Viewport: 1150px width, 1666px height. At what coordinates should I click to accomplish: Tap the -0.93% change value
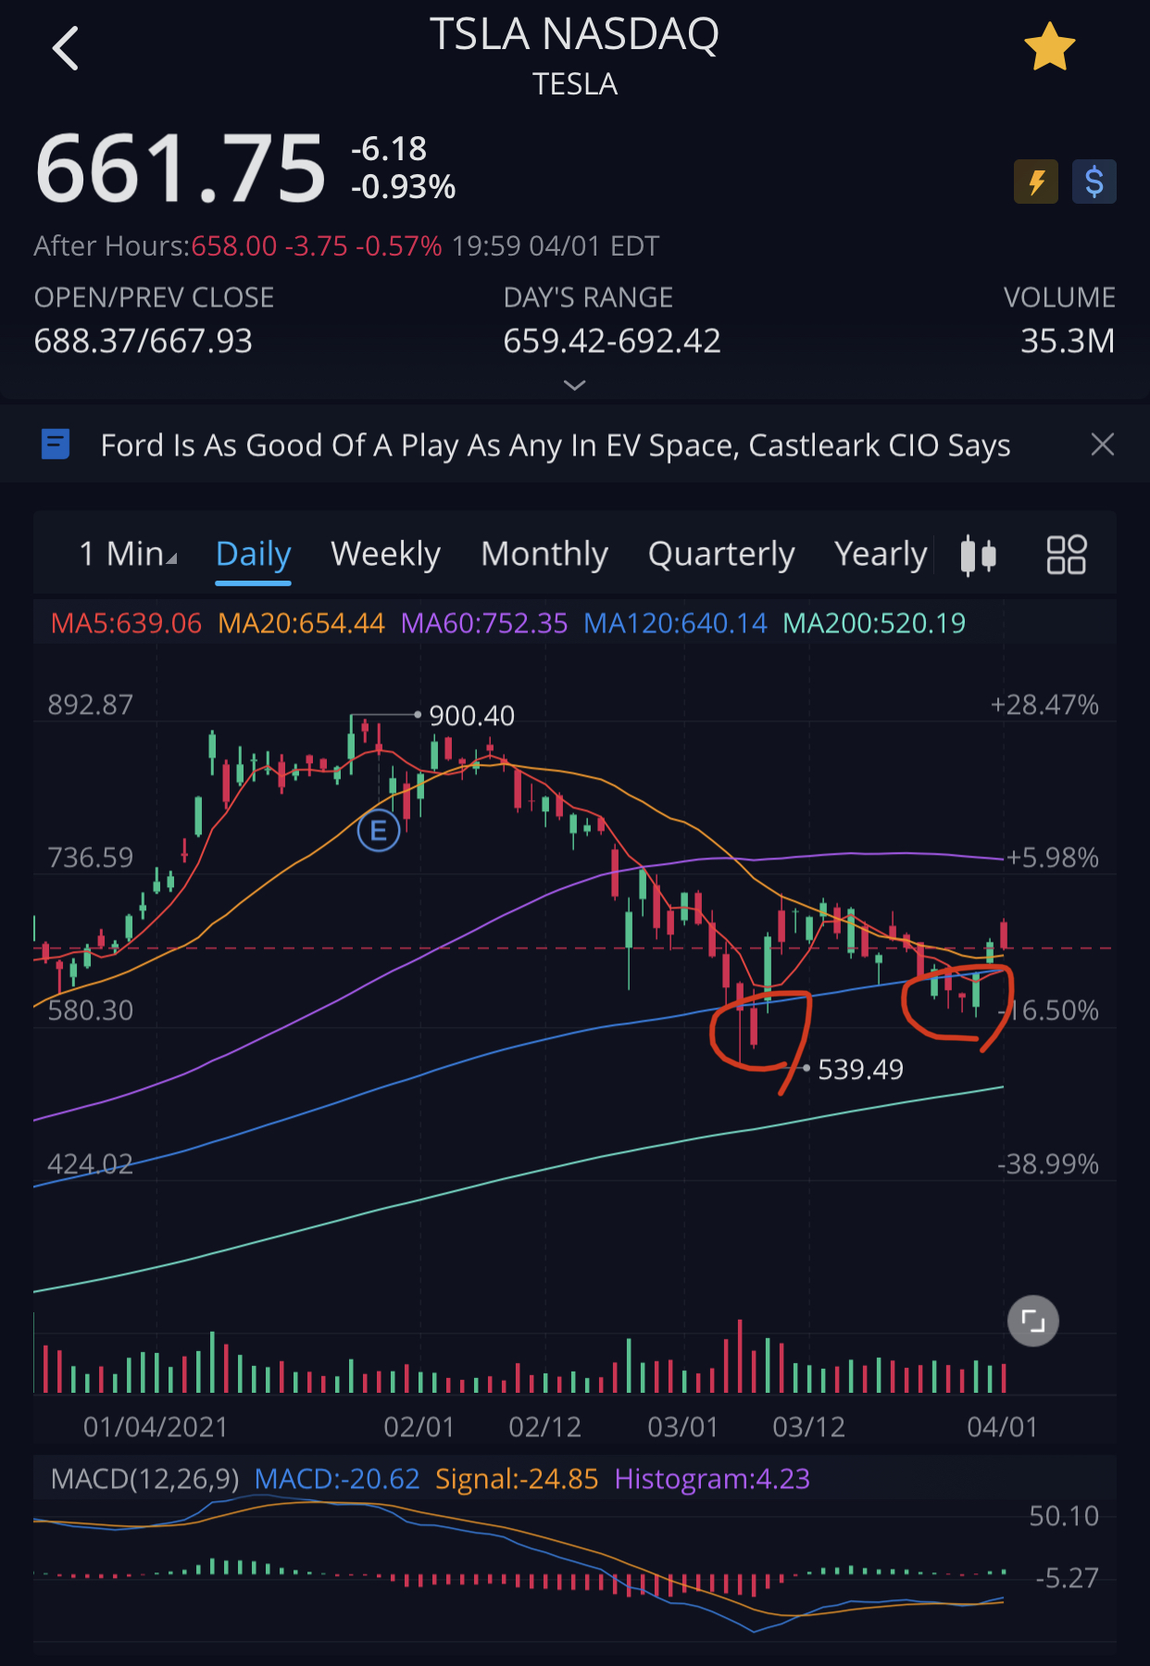pos(404,187)
